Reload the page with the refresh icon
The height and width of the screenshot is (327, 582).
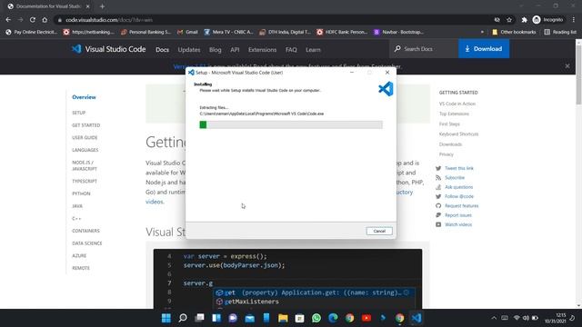(x=33, y=20)
